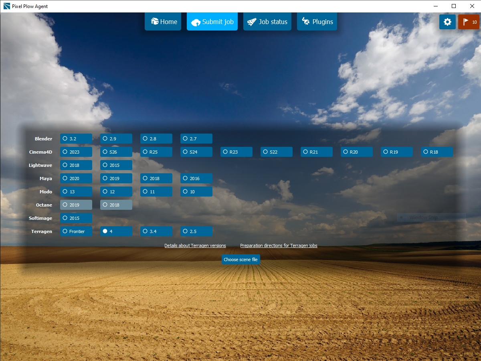Select Terragen version 4
Image resolution: width=481 pixels, height=361 pixels.
click(x=116, y=231)
